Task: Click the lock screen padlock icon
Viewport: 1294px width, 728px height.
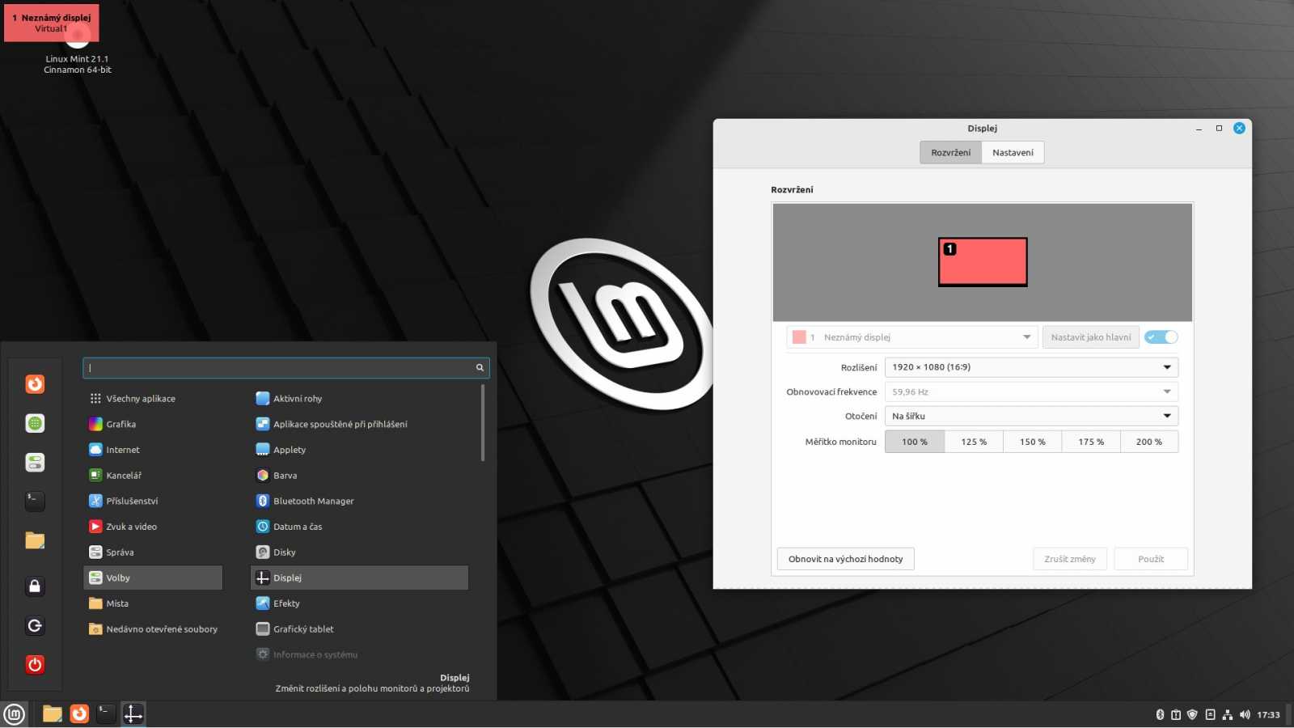Action: (x=35, y=586)
